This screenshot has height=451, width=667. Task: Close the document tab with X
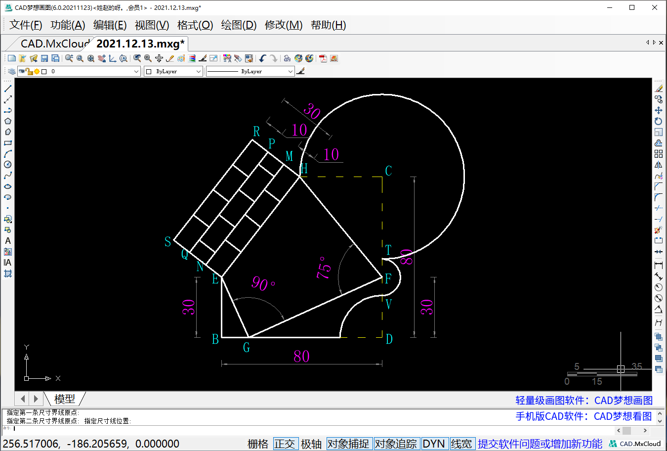point(661,43)
